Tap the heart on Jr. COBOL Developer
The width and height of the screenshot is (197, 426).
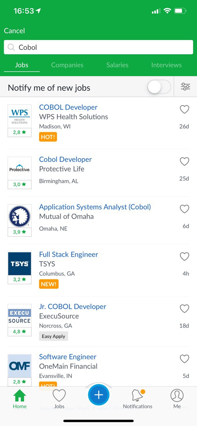pos(184,309)
